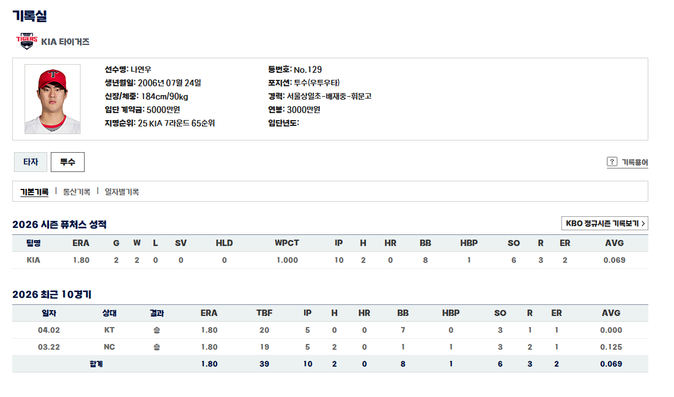
Task: Click the TBF column header
Action: 264,313
